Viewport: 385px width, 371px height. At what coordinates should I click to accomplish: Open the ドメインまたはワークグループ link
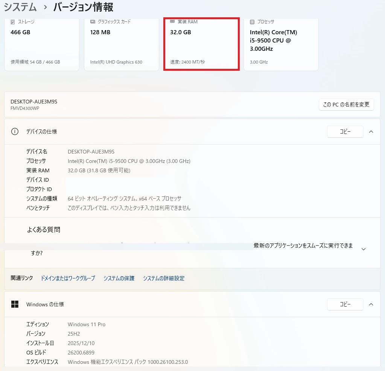[68, 278]
